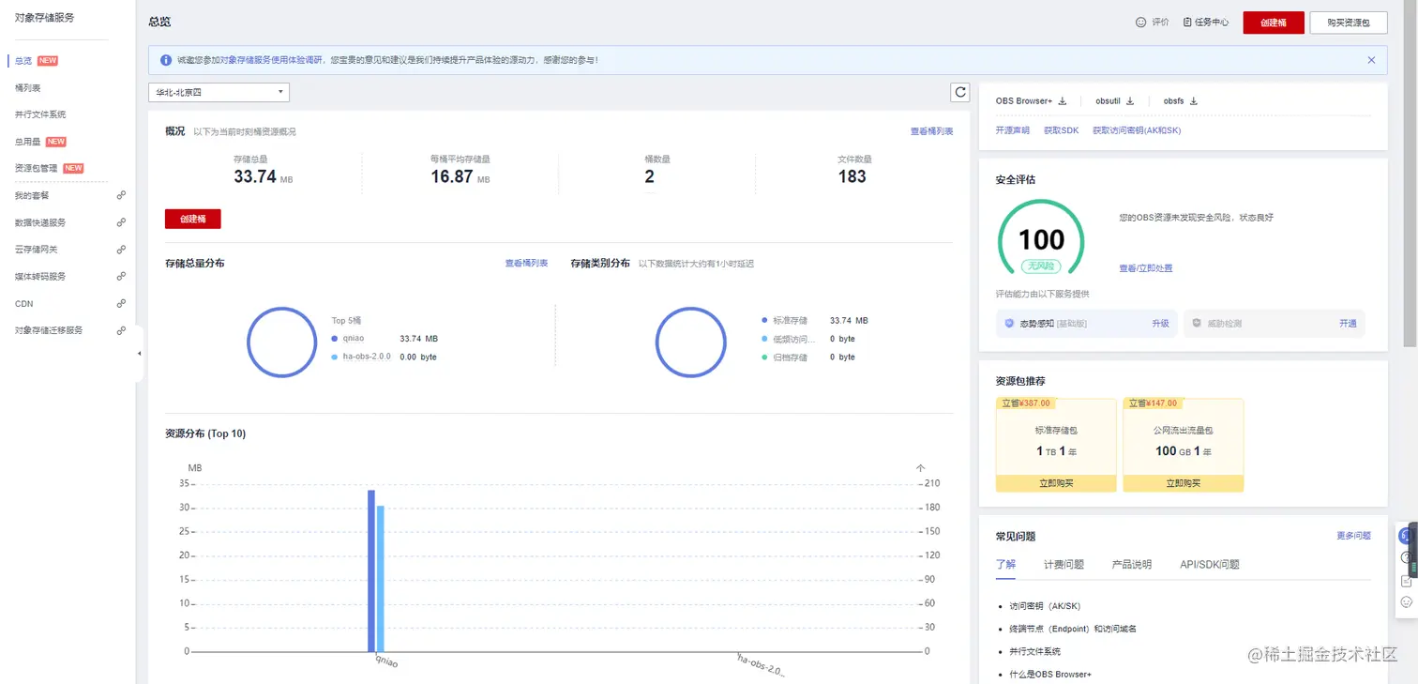Open the 获取SDK link
1418x684 pixels.
(1062, 130)
